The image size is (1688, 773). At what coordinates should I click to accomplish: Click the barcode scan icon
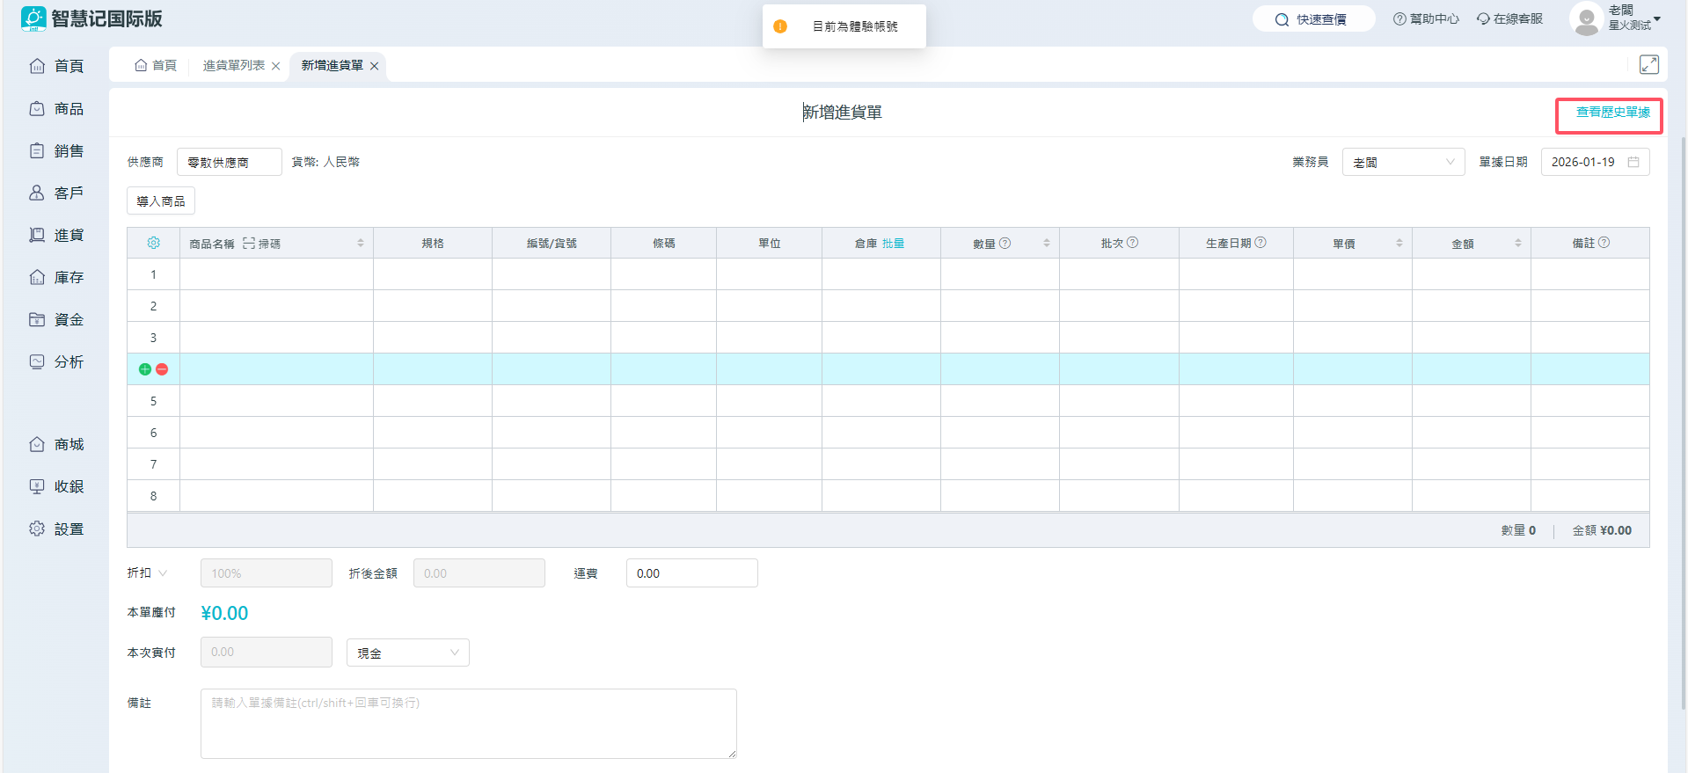tap(249, 243)
